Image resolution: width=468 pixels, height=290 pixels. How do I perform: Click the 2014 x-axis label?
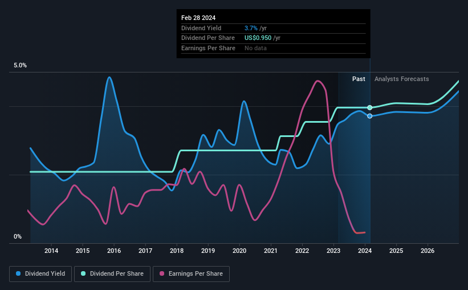tap(51, 251)
